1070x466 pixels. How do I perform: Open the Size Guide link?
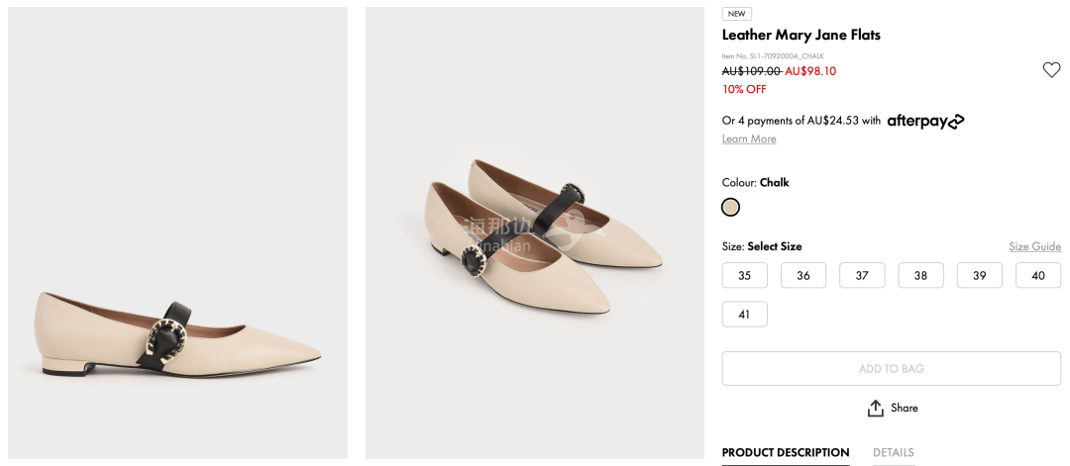pos(1034,246)
